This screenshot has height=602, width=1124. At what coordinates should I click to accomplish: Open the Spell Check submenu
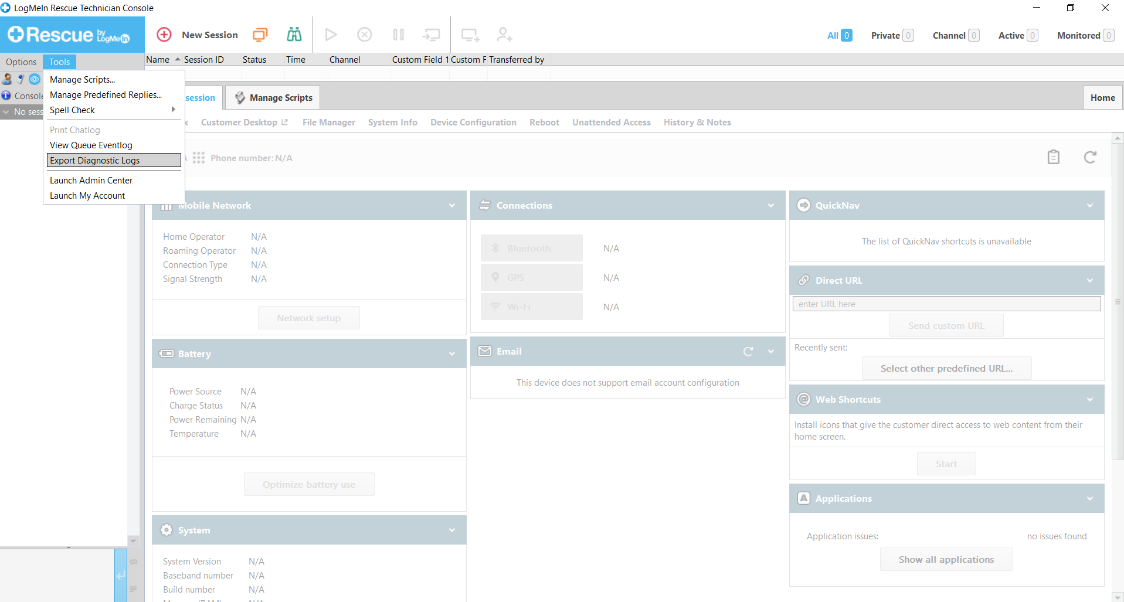click(x=114, y=110)
